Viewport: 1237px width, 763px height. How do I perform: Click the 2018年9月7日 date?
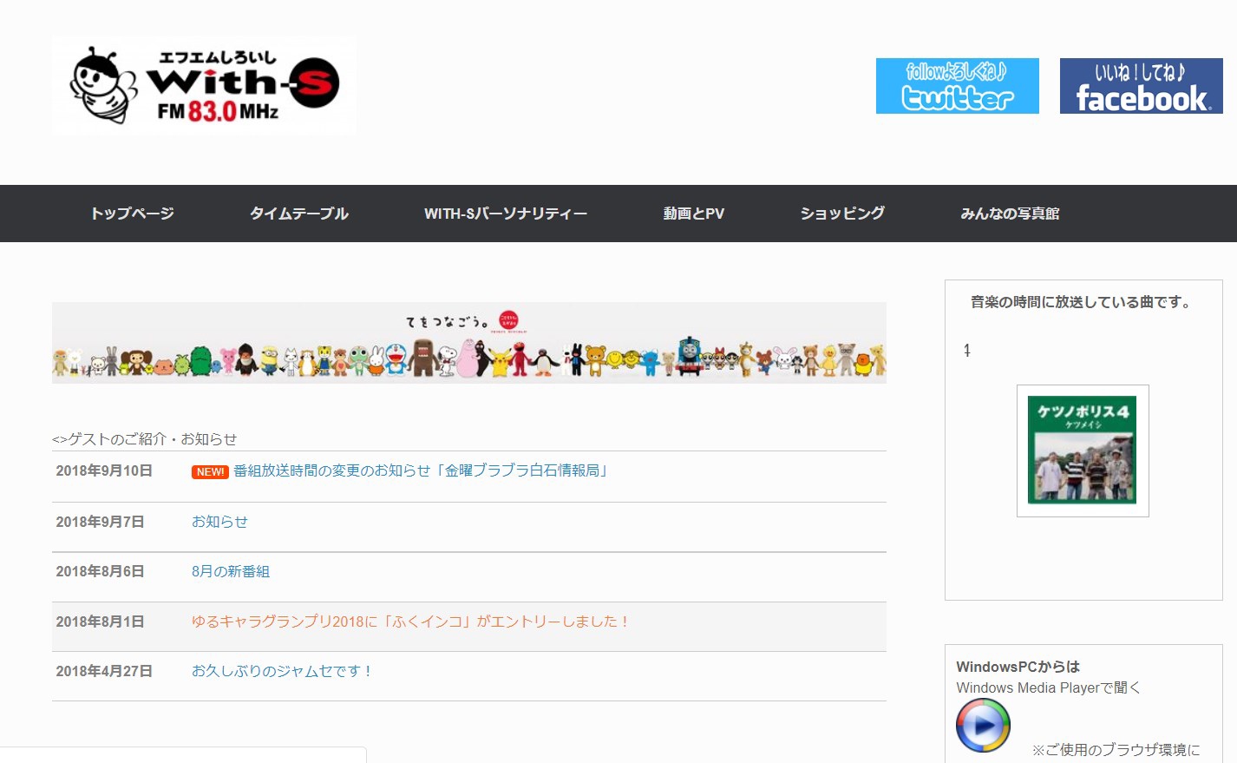100,522
